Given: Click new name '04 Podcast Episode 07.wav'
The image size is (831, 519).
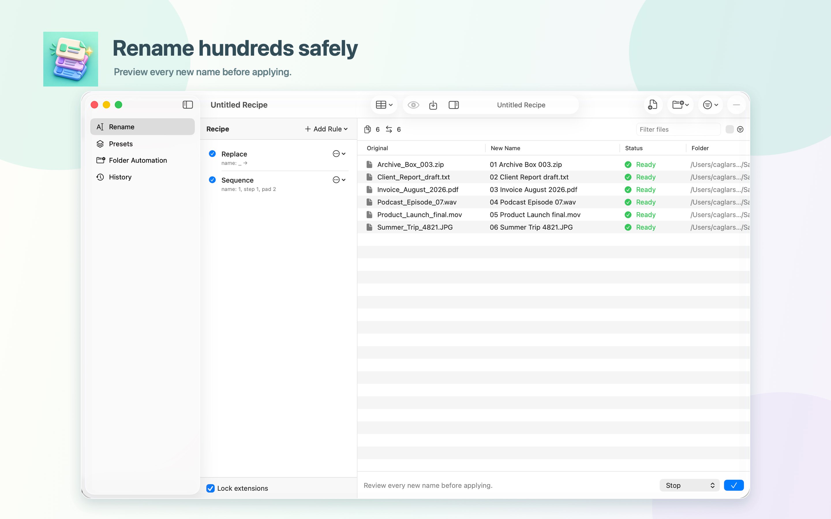Looking at the screenshot, I should coord(533,202).
